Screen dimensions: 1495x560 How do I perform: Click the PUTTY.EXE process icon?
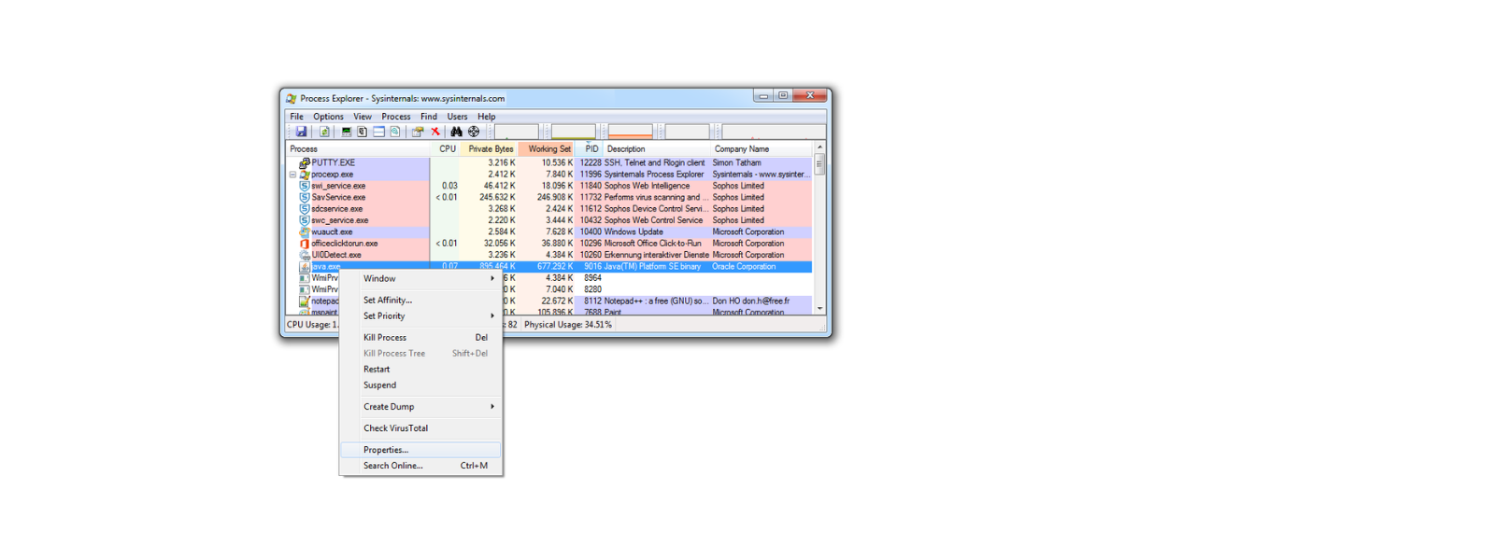pos(305,162)
